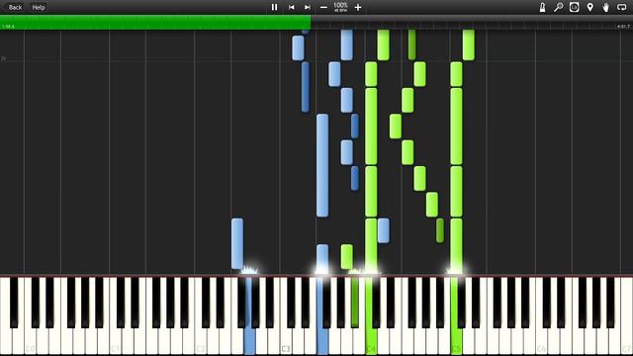Open the hands practice settings
633x356 pixels.
(x=605, y=7)
